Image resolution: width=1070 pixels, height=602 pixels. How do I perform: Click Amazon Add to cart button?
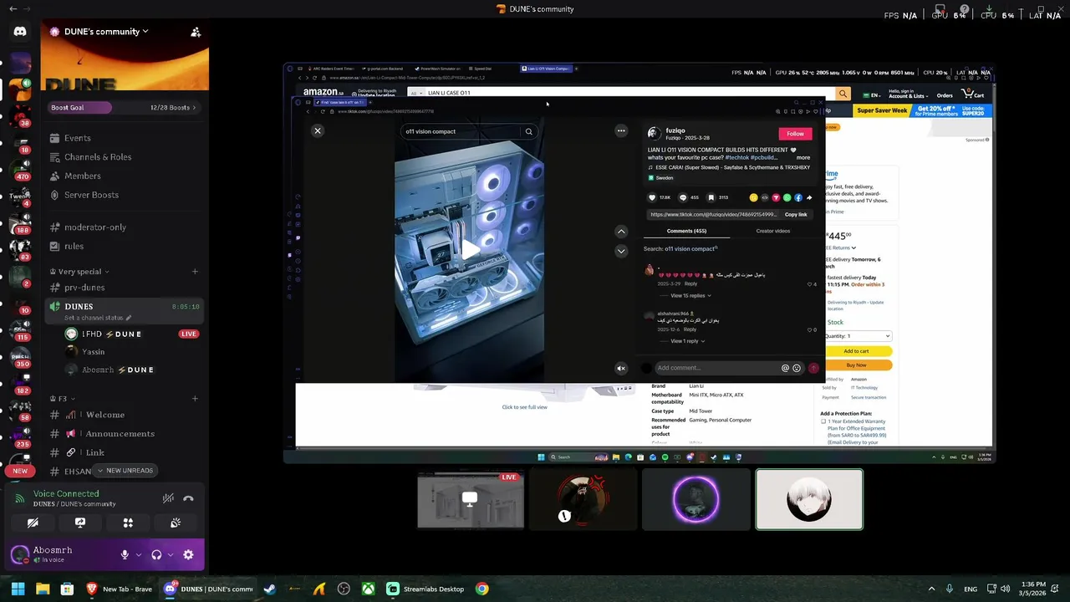(x=856, y=351)
